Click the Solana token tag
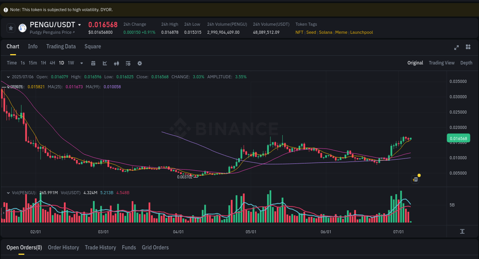Viewport: 479px width, 259px height. pyautogui.click(x=325, y=33)
